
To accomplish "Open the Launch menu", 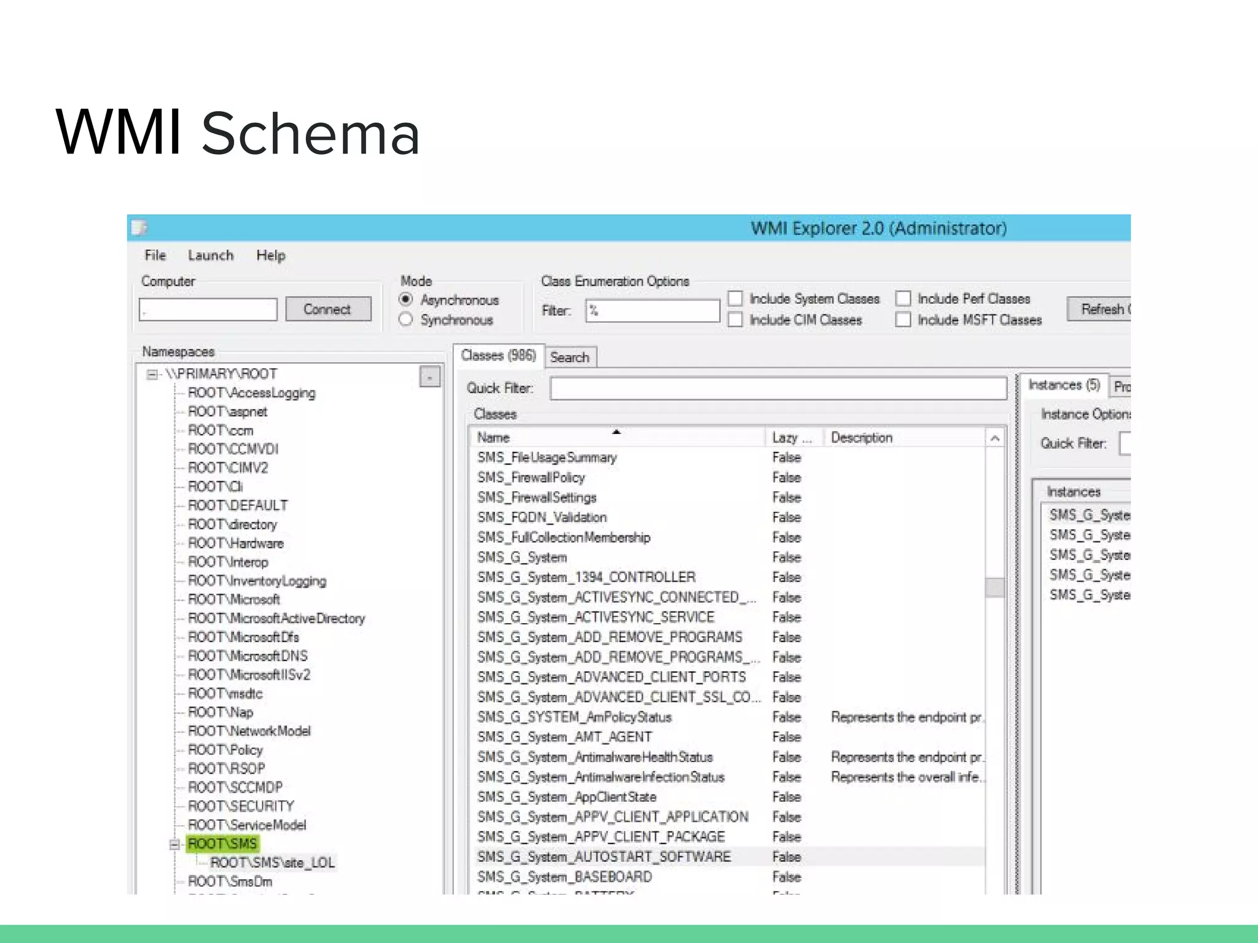I will pyautogui.click(x=211, y=255).
